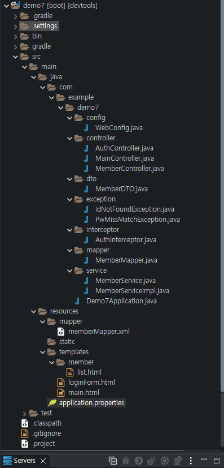Select MemberServiceImpl.java file
Screen dimensions: 224x468
pos(132,291)
